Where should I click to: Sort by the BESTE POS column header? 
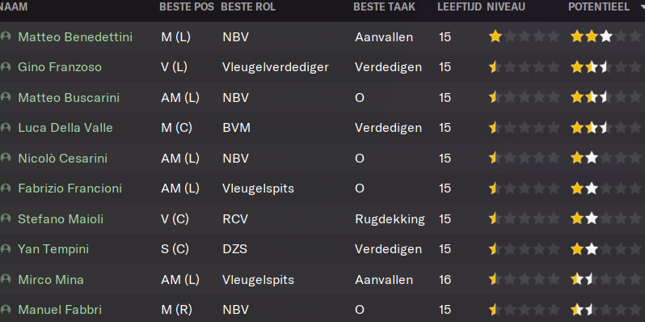pos(187,7)
